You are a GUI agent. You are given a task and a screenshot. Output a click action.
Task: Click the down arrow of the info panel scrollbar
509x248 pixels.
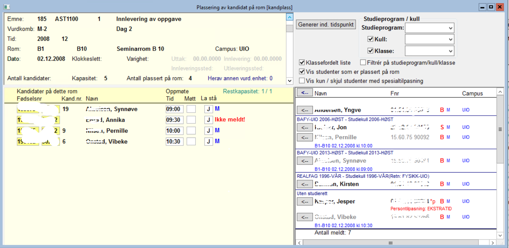(x=290, y=81)
